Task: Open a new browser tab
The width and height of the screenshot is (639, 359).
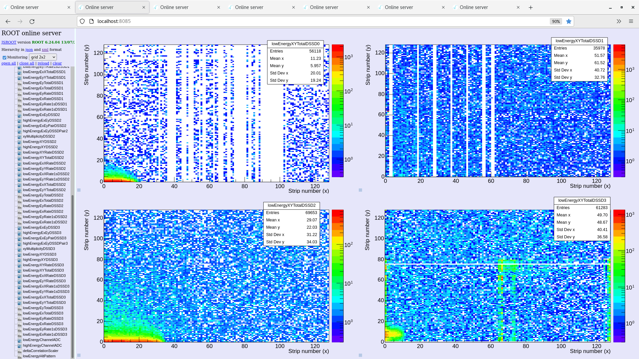Action: click(x=531, y=7)
